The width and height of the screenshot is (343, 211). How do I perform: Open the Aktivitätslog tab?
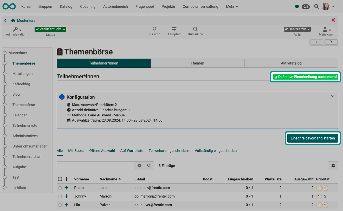(291, 63)
